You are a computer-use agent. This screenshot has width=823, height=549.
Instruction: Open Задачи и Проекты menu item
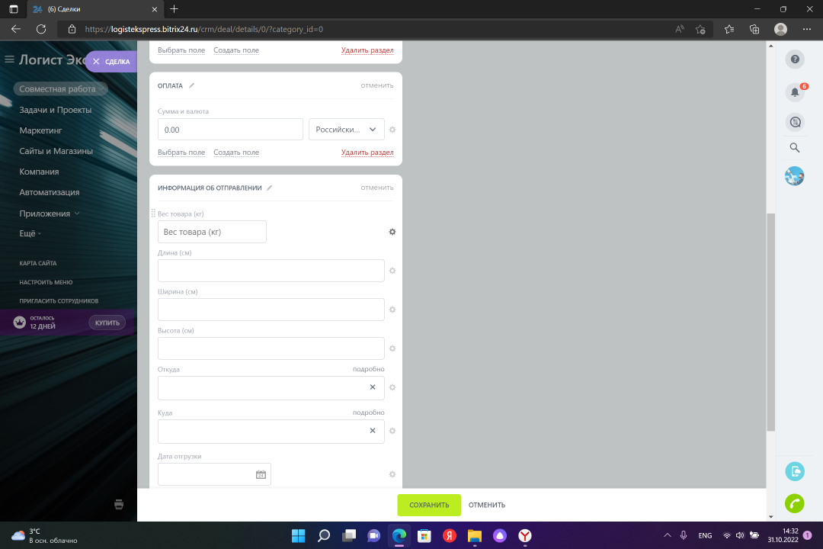[x=55, y=110]
